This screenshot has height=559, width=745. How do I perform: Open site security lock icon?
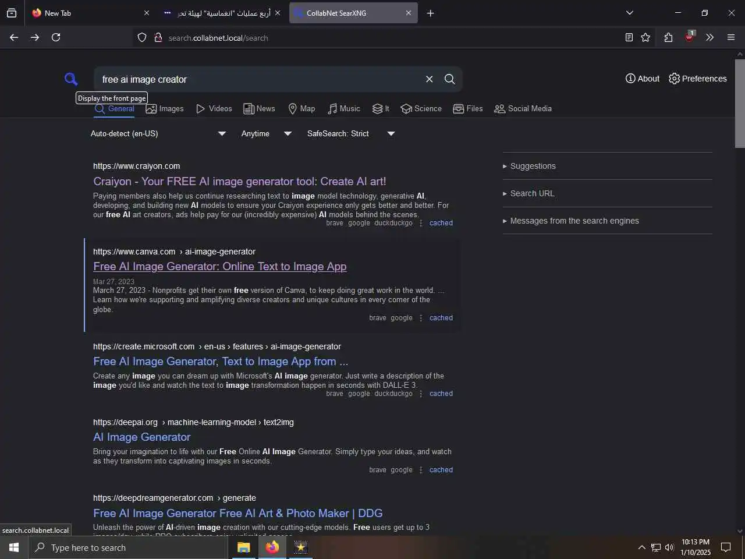point(158,38)
